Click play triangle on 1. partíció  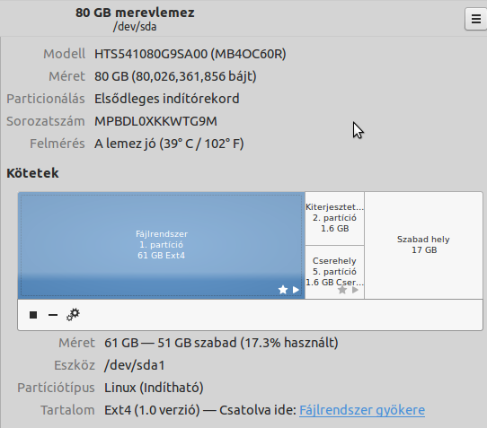[x=296, y=290]
